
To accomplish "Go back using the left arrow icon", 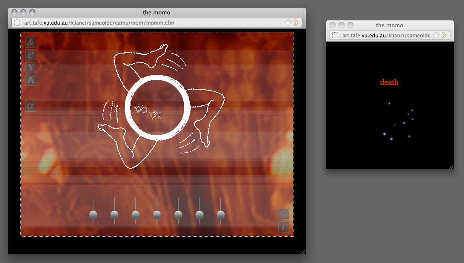I will 31,106.
